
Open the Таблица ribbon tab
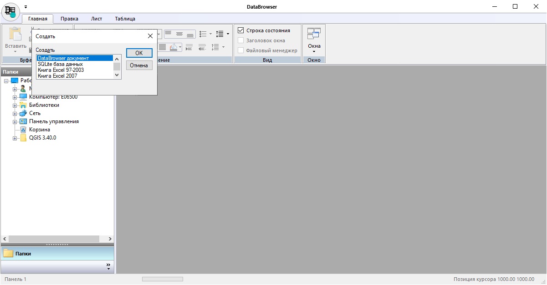point(125,19)
